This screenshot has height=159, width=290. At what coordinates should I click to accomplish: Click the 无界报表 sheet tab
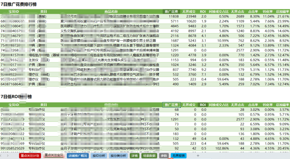[178, 156]
